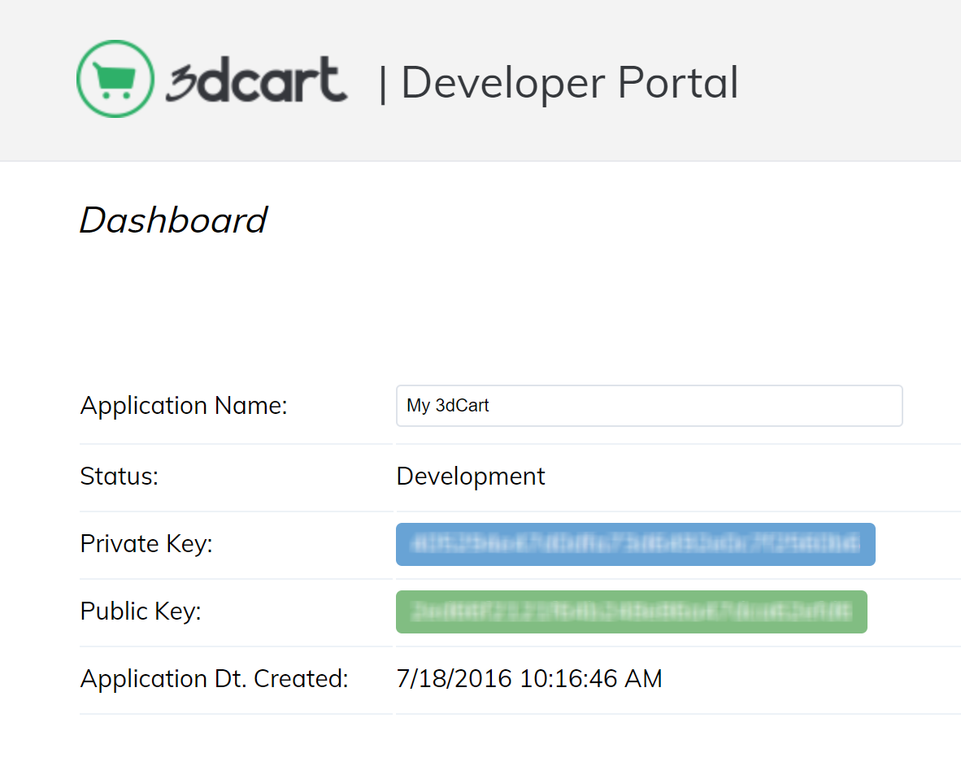Click the Private Key label
The width and height of the screenshot is (961, 766).
pyautogui.click(x=146, y=543)
